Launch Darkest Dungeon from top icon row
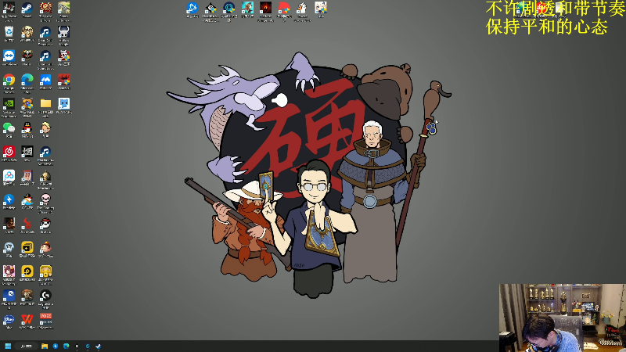 coord(265,8)
